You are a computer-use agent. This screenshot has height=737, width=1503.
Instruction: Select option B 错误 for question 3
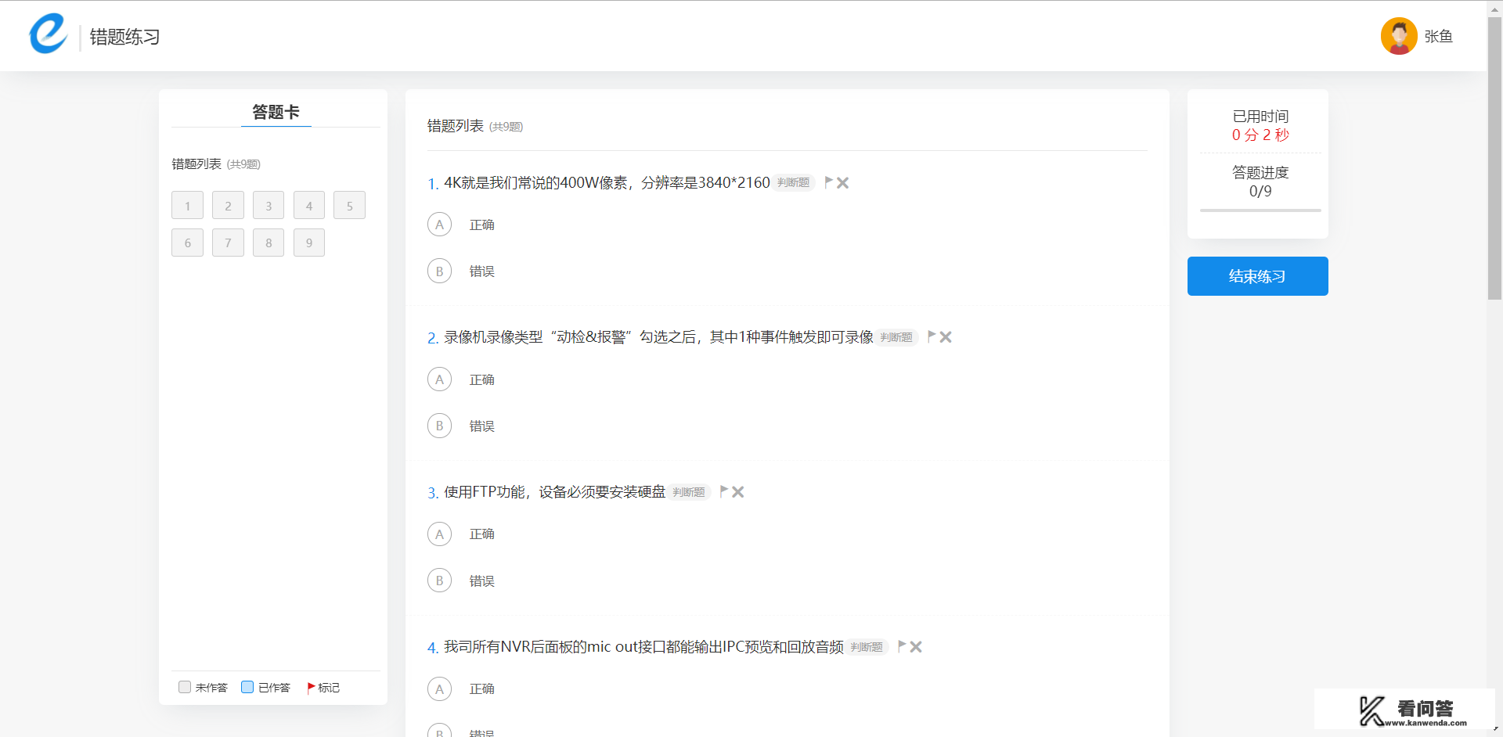[x=439, y=581]
